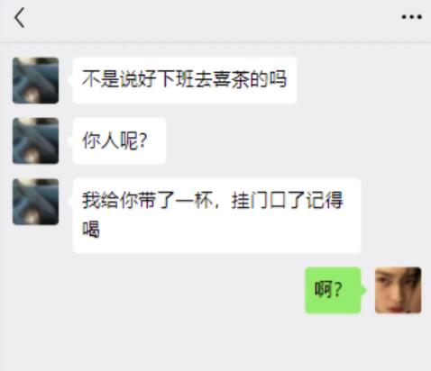Click 挂门口了 text in third bubble

click(x=268, y=200)
